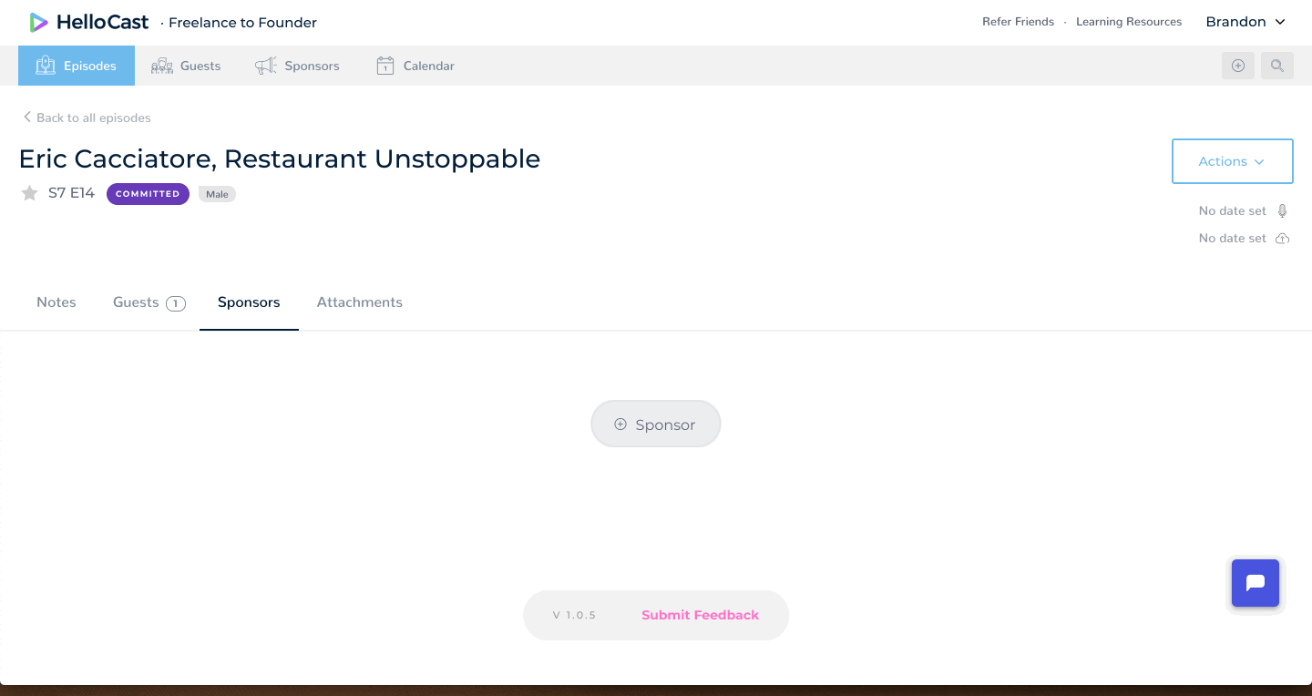Open Refer Friends link
The image size is (1312, 696).
1018,22
